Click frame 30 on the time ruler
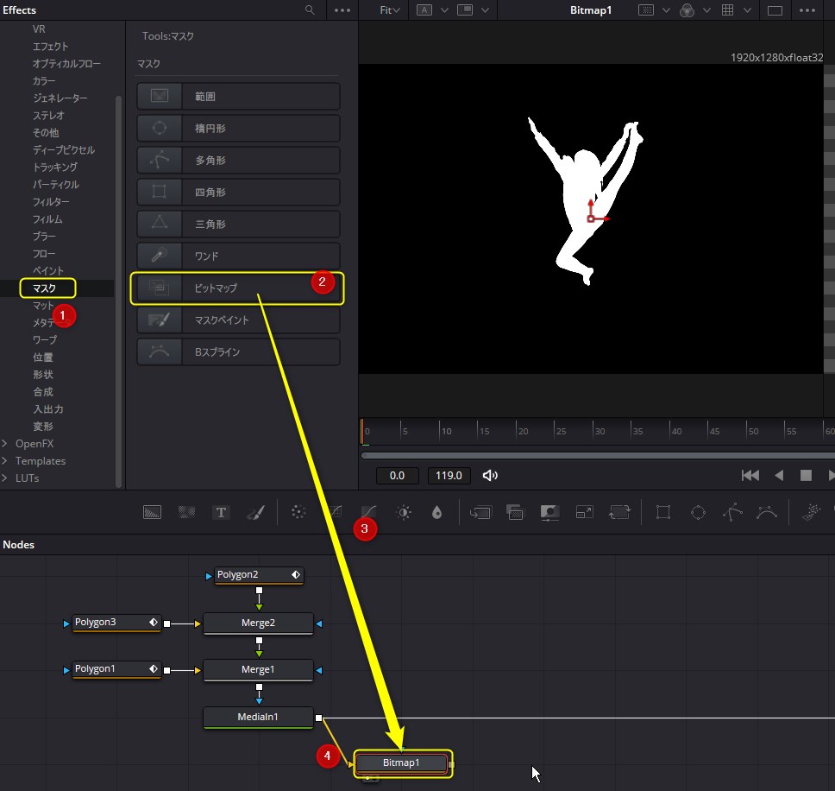The width and height of the screenshot is (835, 791). [600, 431]
